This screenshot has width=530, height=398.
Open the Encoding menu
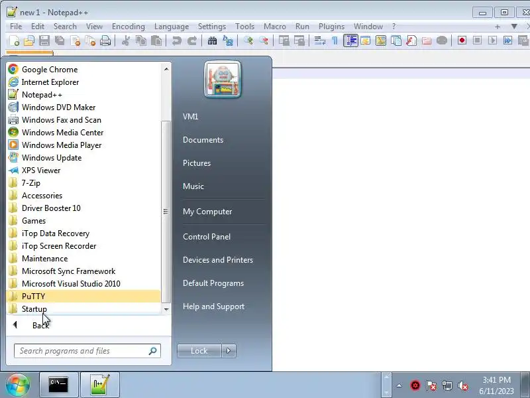pyautogui.click(x=129, y=27)
